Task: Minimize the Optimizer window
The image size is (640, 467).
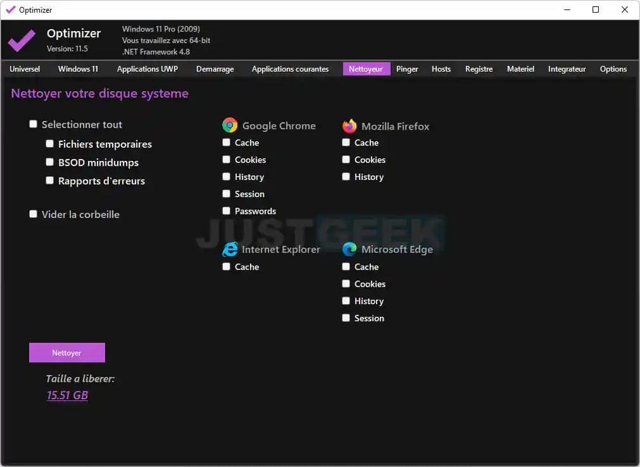Action: coord(567,10)
